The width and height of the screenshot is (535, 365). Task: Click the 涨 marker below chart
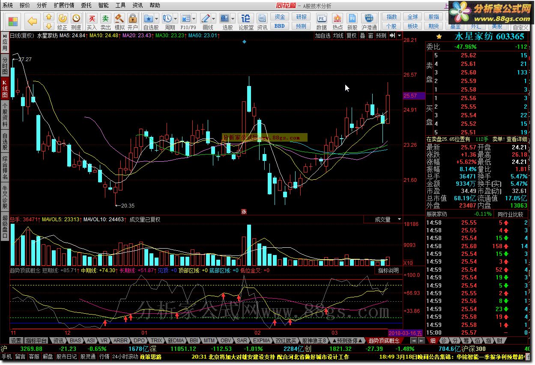pos(244,211)
